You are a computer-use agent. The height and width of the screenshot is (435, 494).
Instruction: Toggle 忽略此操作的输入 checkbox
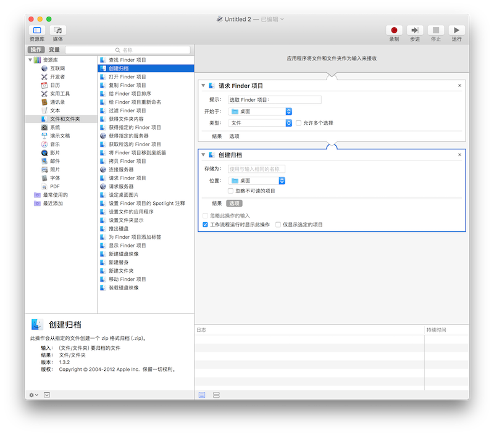click(206, 215)
